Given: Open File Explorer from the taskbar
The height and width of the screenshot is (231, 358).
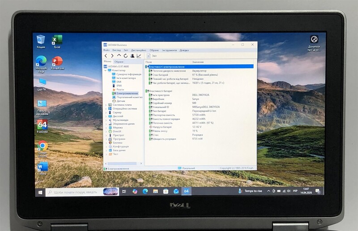Looking at the screenshot, I should (155, 191).
